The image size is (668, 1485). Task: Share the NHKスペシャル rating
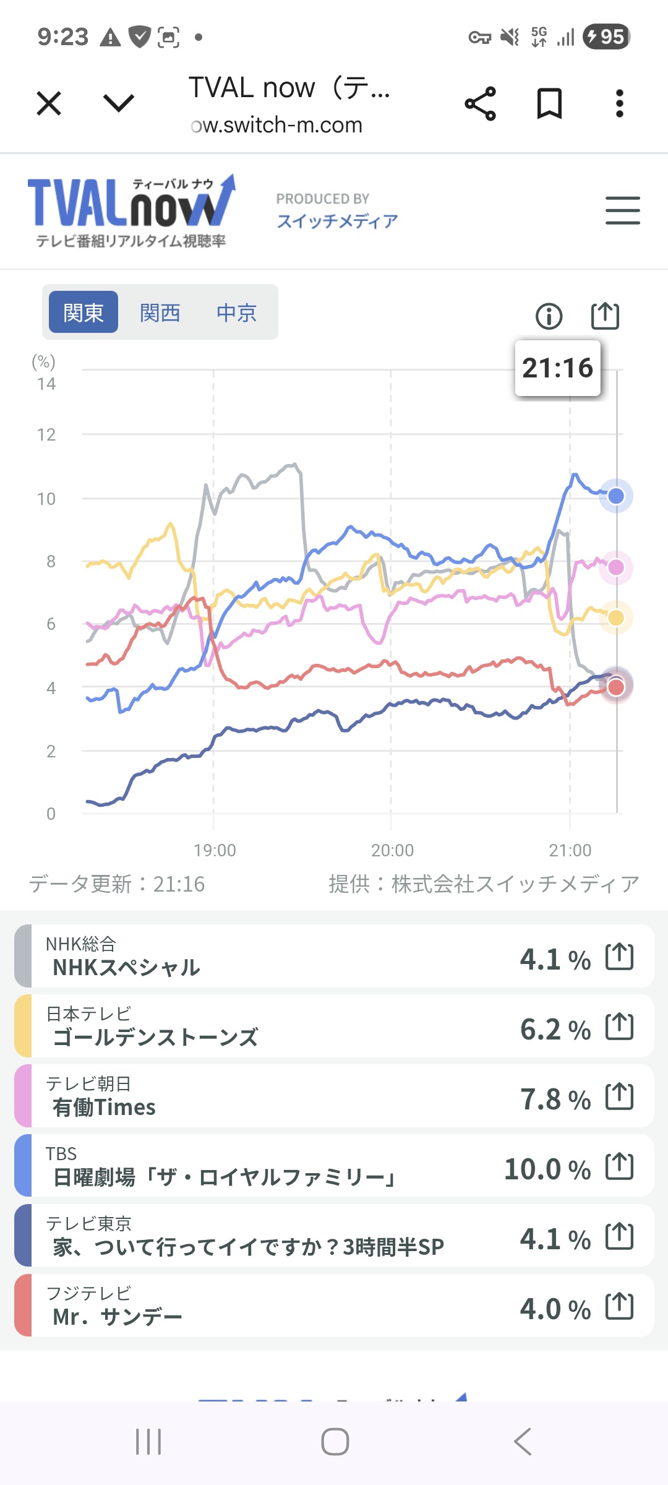tap(619, 957)
